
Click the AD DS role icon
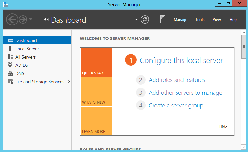10,65
